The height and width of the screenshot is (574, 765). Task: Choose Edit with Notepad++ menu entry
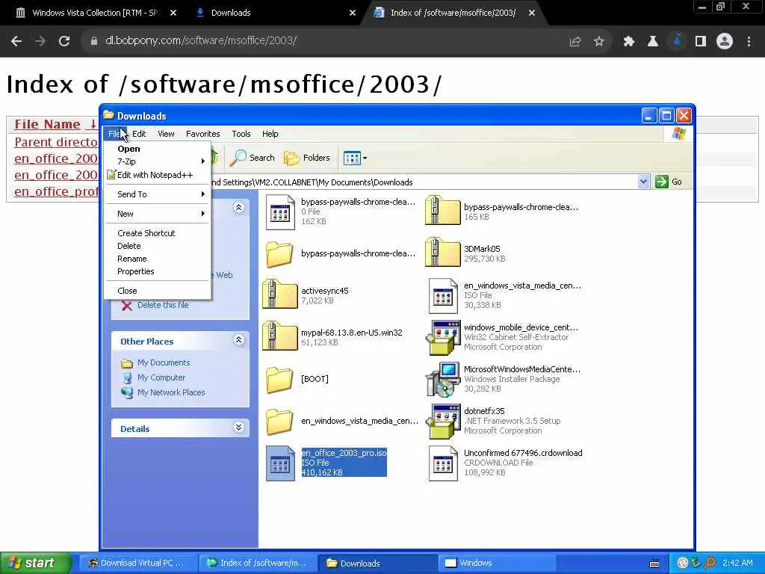(157, 175)
